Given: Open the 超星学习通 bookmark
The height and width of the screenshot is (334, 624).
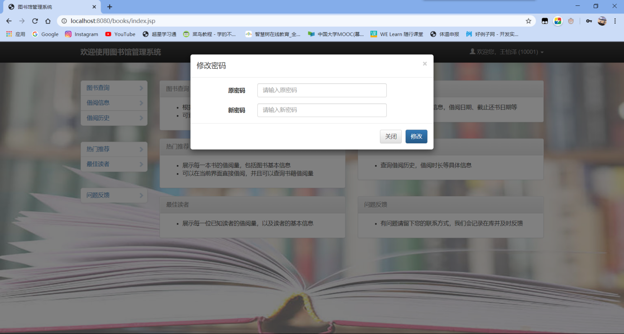Looking at the screenshot, I should [x=159, y=34].
